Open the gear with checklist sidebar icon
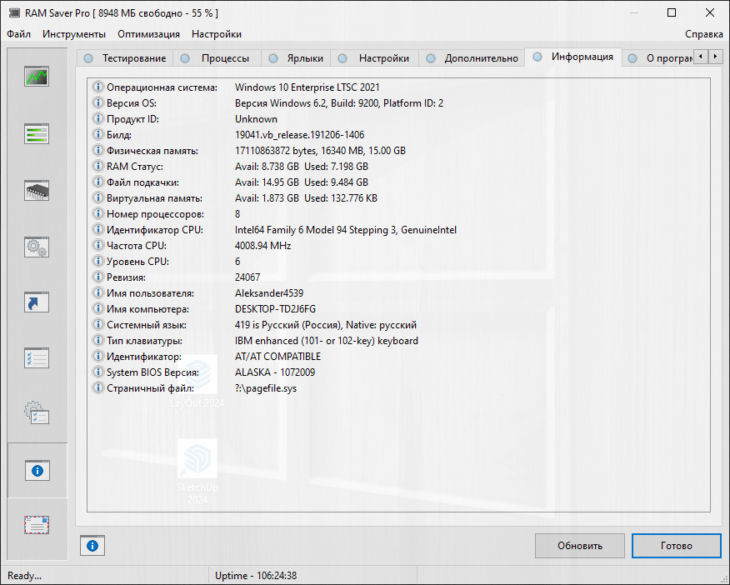Image resolution: width=730 pixels, height=585 pixels. pos(37,413)
